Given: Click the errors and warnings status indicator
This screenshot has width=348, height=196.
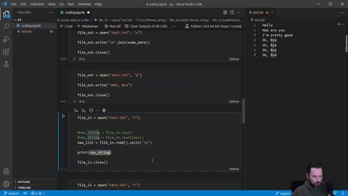Looking at the screenshot, I should tap(38, 193).
